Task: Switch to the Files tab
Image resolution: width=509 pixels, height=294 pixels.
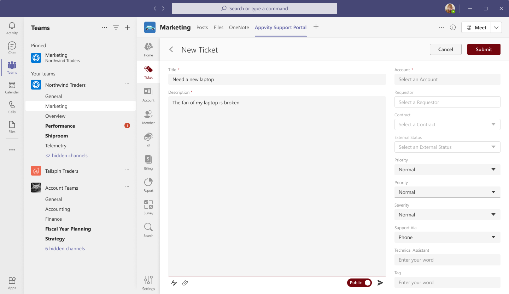Action: pos(218,27)
